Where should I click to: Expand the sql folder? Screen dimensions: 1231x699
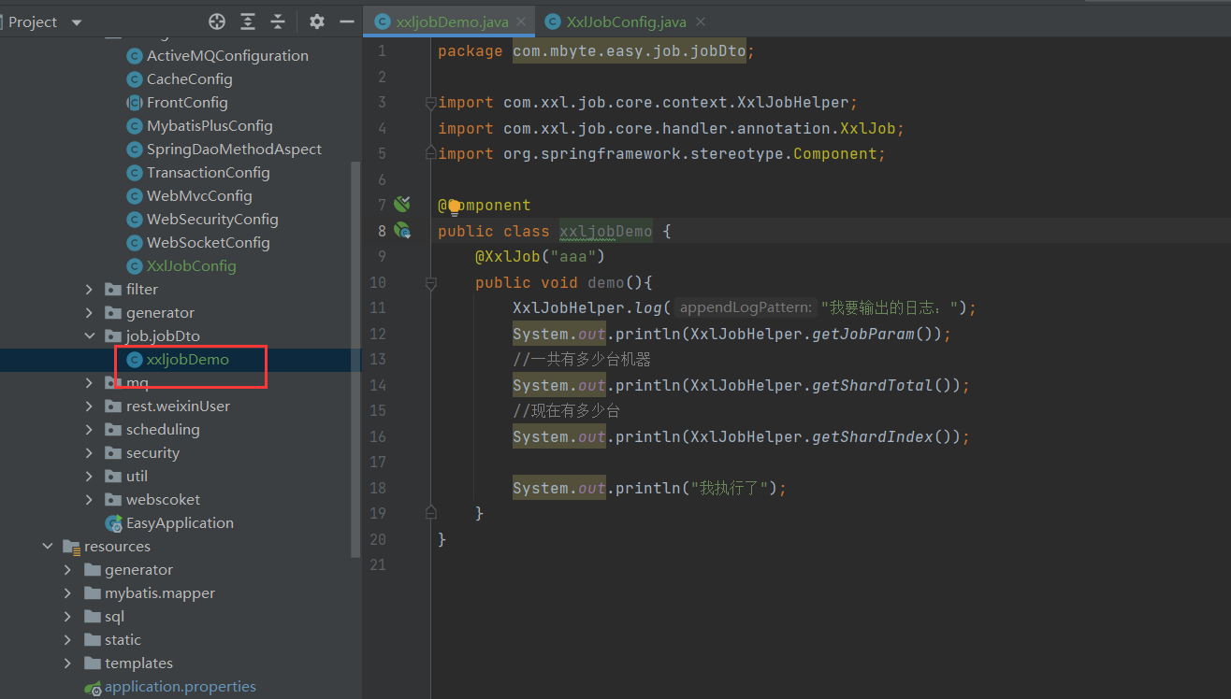click(67, 617)
